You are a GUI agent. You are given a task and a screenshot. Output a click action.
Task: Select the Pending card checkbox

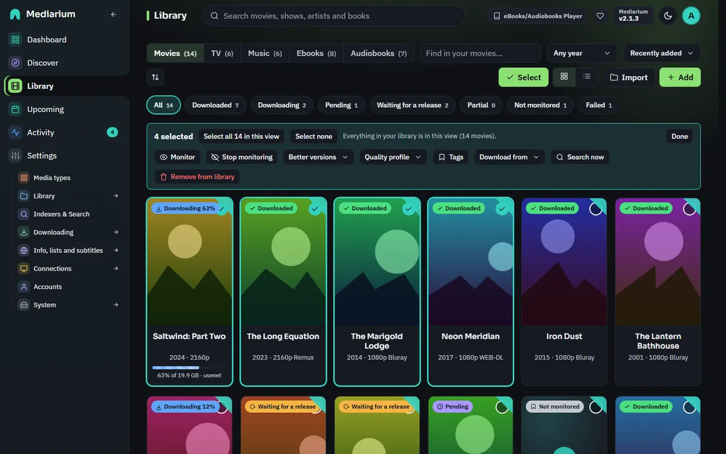(502, 407)
